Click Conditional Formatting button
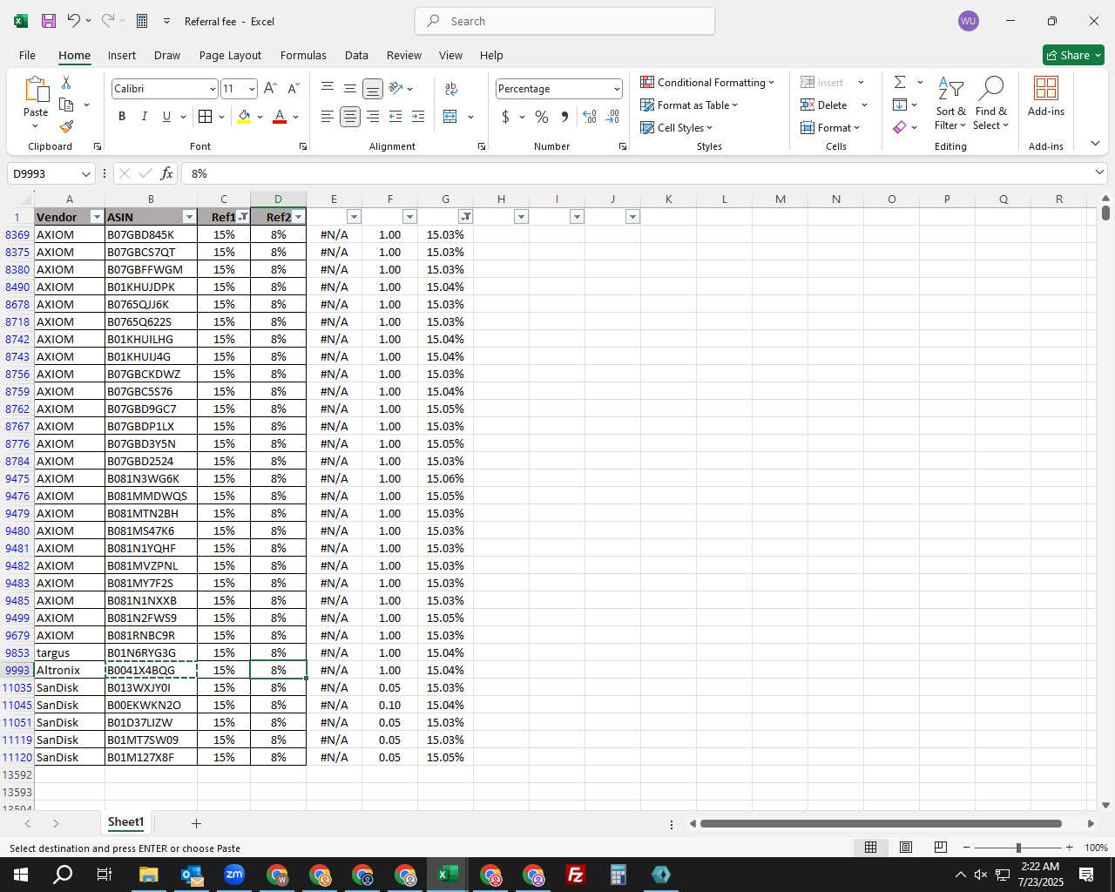The image size is (1115, 892). coord(707,82)
